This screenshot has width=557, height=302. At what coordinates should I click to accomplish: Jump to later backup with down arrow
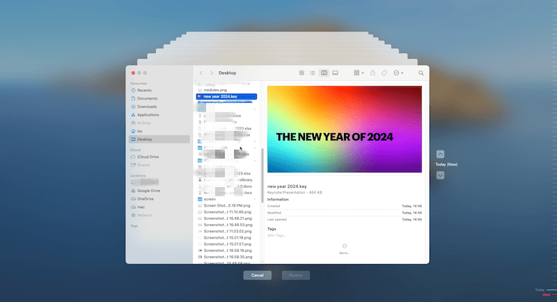[x=440, y=175]
